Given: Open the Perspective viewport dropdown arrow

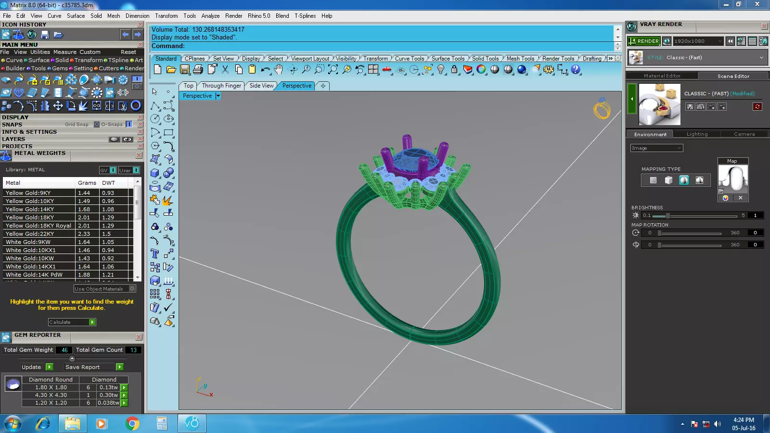Looking at the screenshot, I should (x=218, y=96).
